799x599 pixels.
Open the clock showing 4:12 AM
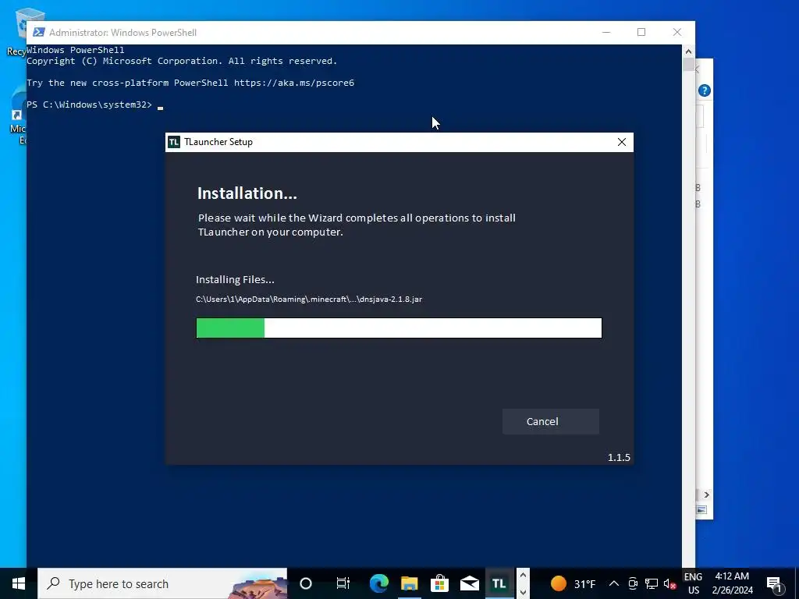[x=732, y=583]
